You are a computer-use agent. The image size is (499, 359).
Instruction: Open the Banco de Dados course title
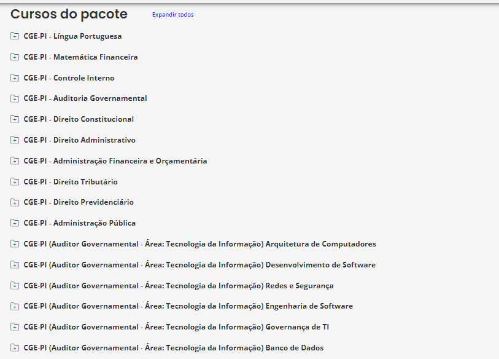point(173,348)
